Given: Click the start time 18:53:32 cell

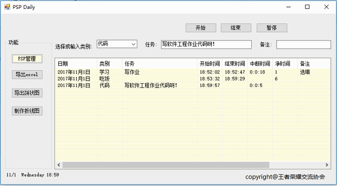Looking at the screenshot, I should pyautogui.click(x=210, y=79).
